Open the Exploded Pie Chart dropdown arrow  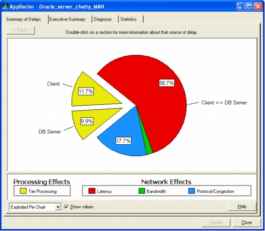pyautogui.click(x=58, y=207)
